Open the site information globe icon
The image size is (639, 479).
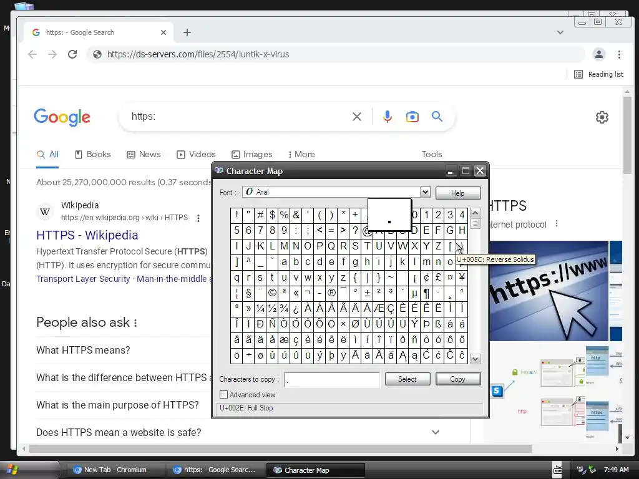pos(97,54)
